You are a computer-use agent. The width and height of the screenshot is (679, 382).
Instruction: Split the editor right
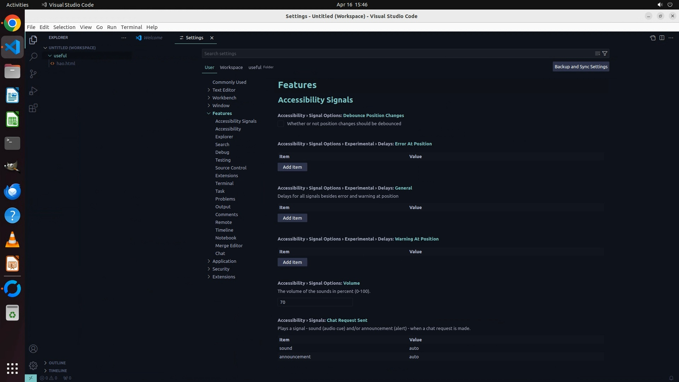tap(662, 38)
